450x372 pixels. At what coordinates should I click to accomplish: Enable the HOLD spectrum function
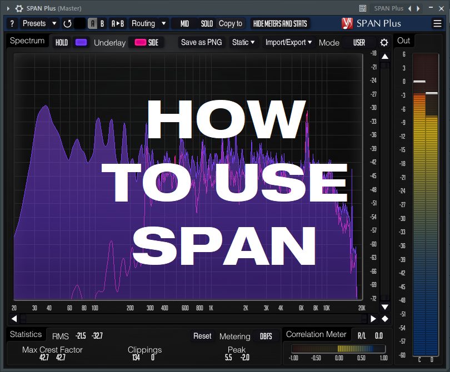click(61, 42)
